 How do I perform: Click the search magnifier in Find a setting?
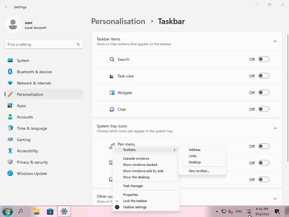(78, 44)
